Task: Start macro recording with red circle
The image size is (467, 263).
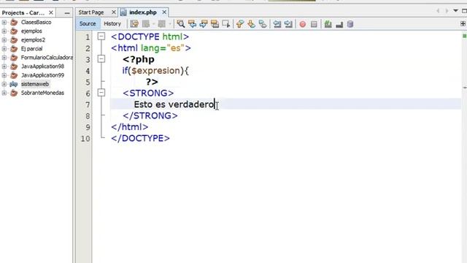Action: [x=303, y=24]
